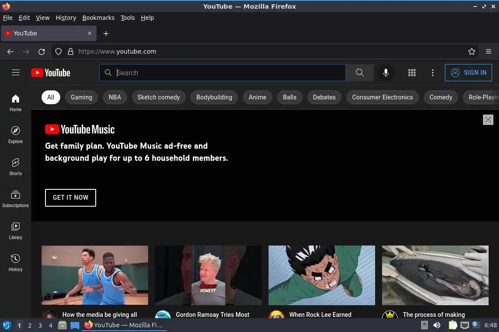Click 'Gordon Ramsay Tries Most' video title

point(213,315)
